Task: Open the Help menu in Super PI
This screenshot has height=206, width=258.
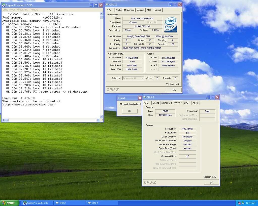Action: tap(34, 10)
